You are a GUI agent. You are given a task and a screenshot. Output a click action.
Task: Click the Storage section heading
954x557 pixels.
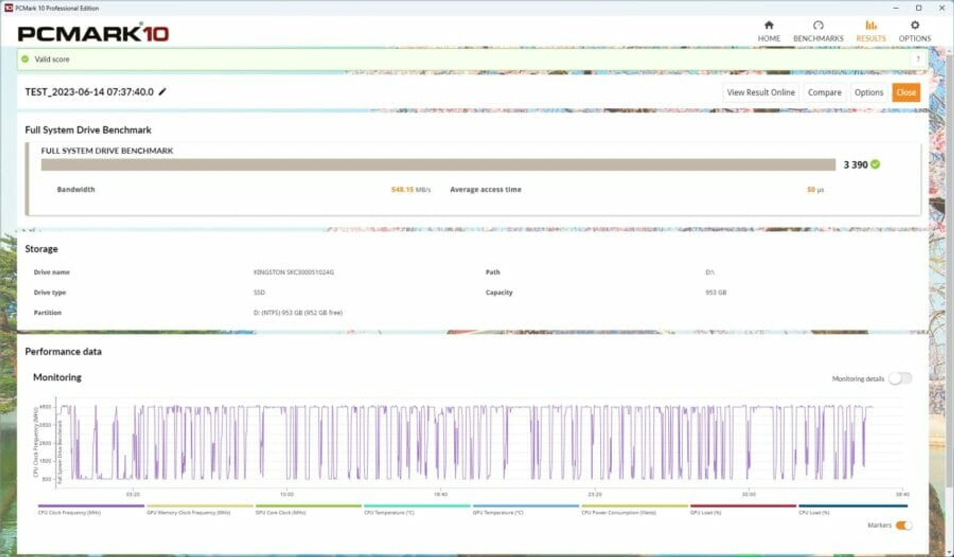click(x=41, y=249)
